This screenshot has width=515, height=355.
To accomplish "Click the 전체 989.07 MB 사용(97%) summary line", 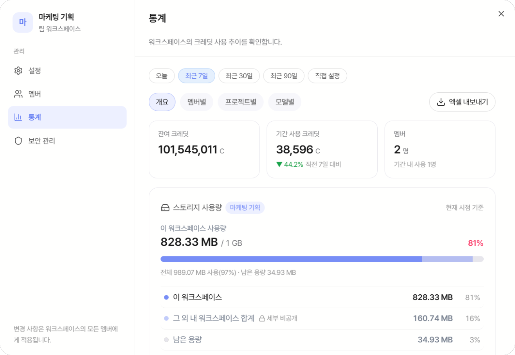I will pyautogui.click(x=228, y=272).
